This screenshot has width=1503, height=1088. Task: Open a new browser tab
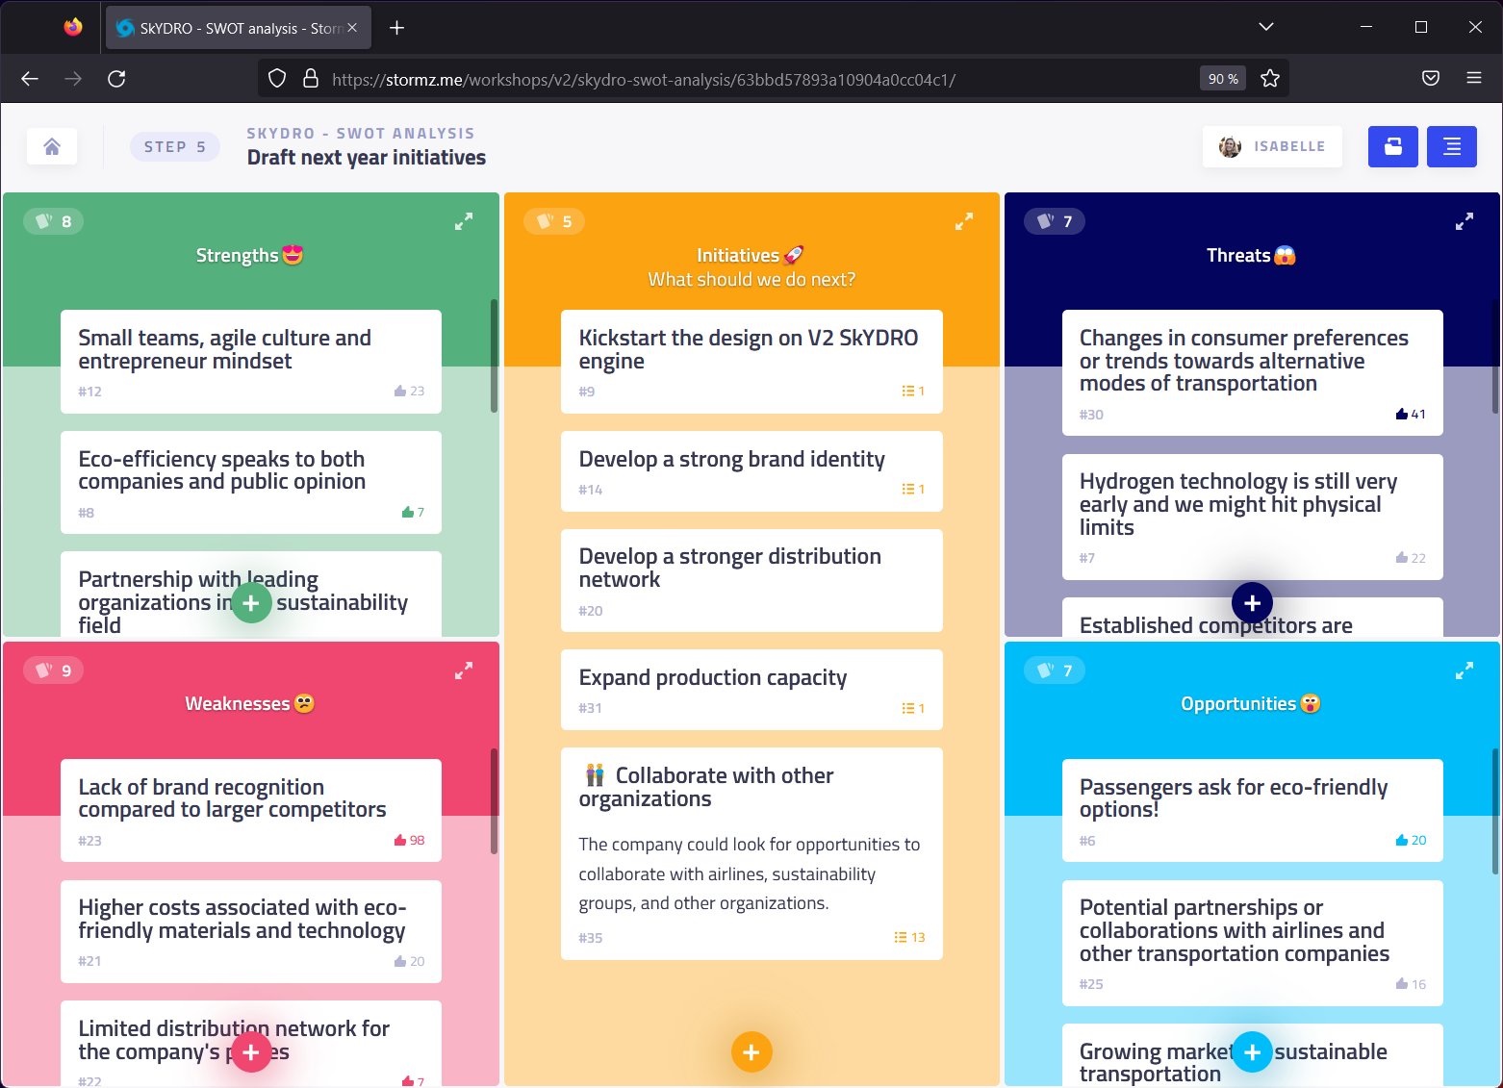[x=396, y=28]
